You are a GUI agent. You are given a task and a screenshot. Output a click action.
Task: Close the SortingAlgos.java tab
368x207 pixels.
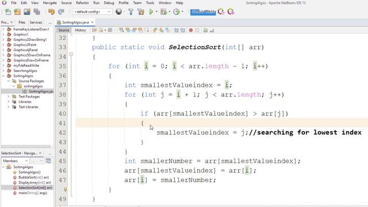click(92, 22)
